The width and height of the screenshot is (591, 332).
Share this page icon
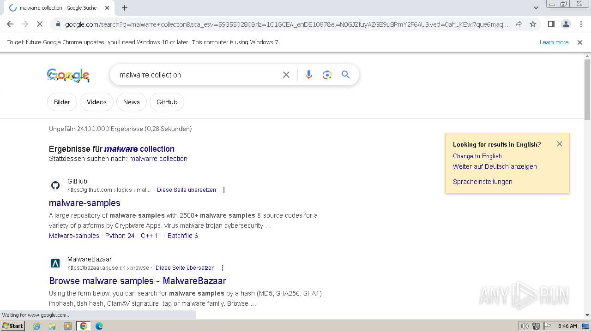518,24
